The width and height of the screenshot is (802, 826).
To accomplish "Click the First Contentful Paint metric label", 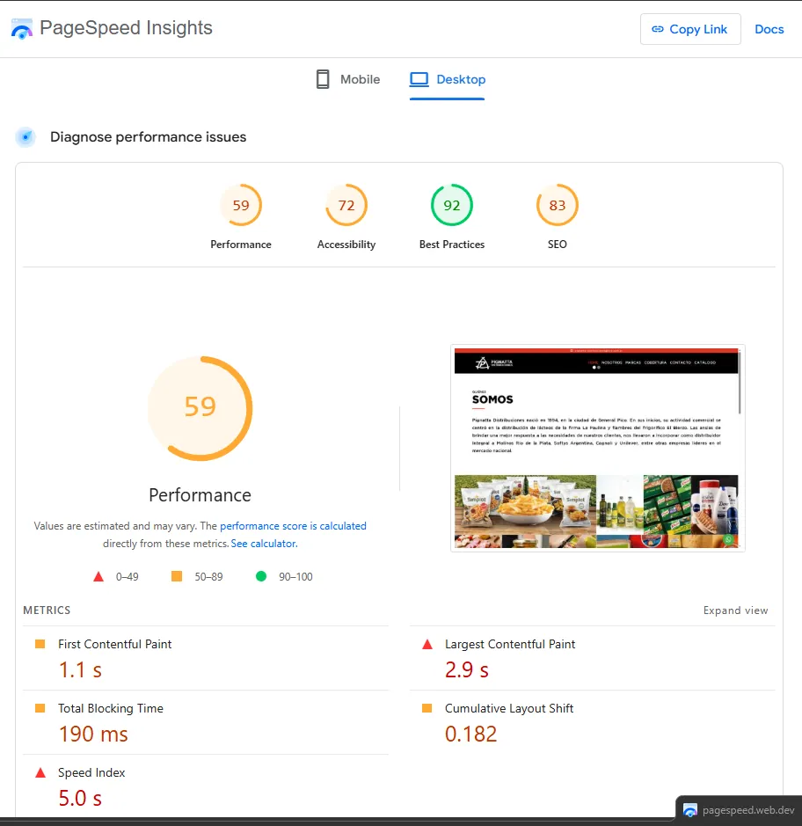I will tap(115, 644).
